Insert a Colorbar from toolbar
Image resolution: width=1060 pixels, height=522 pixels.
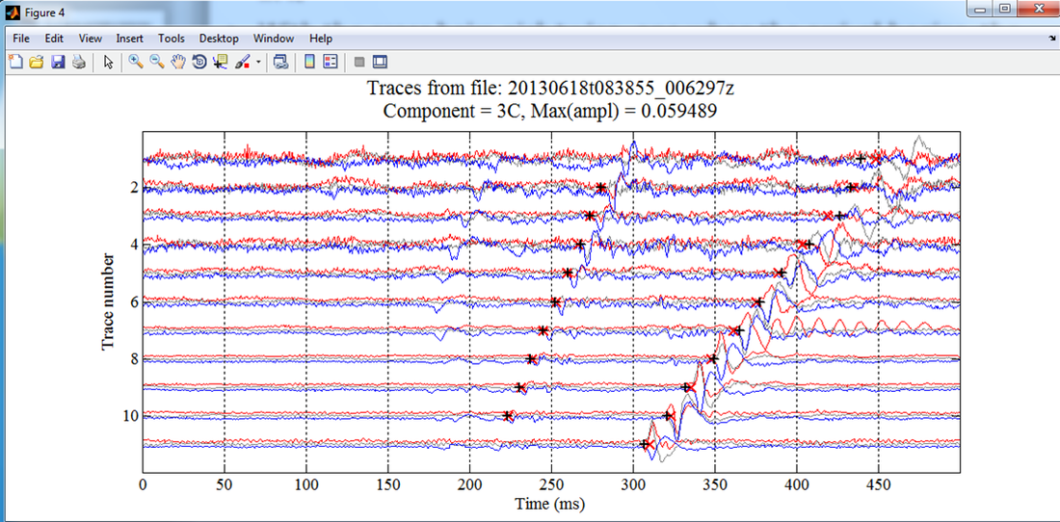[x=309, y=63]
